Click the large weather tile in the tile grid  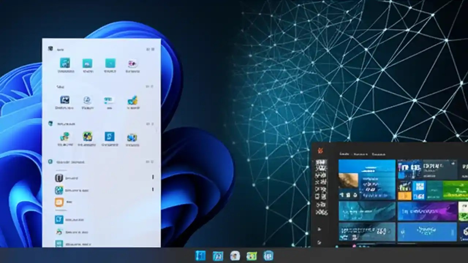pos(367,179)
